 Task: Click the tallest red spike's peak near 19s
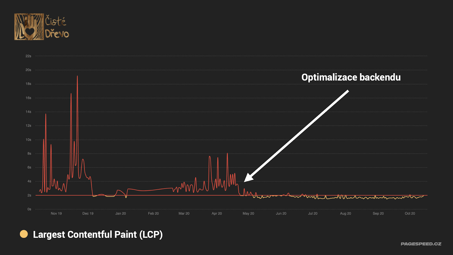pos(77,76)
